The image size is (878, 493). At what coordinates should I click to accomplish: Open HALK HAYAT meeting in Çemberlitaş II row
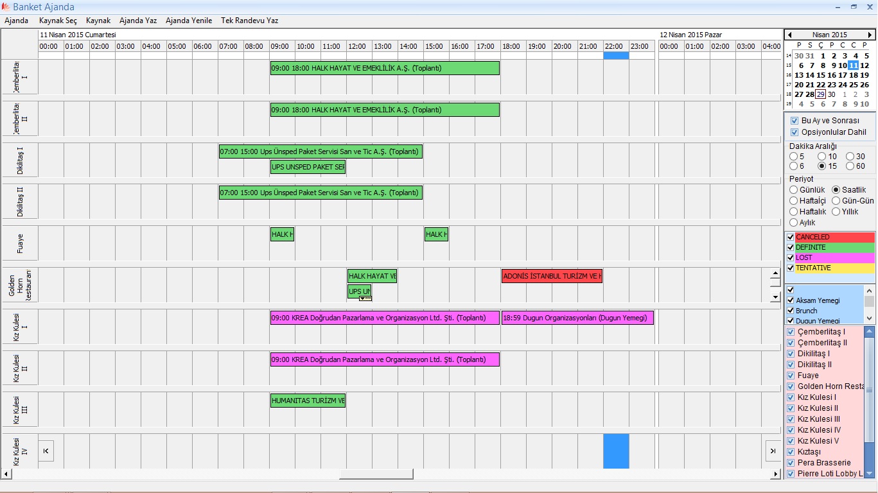tap(385, 110)
